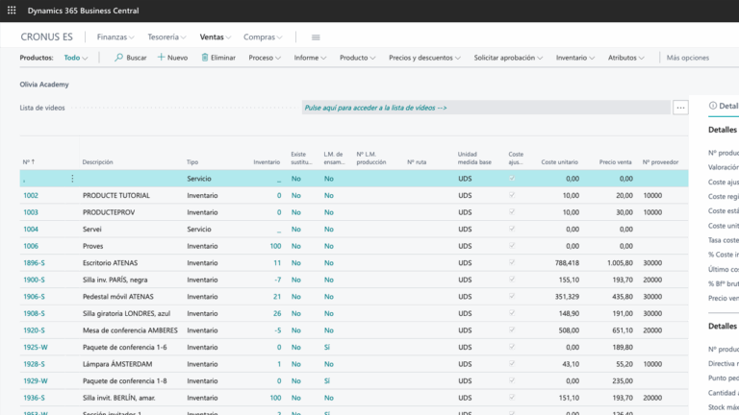Click the 788,418 unit cost cell
The image size is (739, 415).
pos(567,262)
